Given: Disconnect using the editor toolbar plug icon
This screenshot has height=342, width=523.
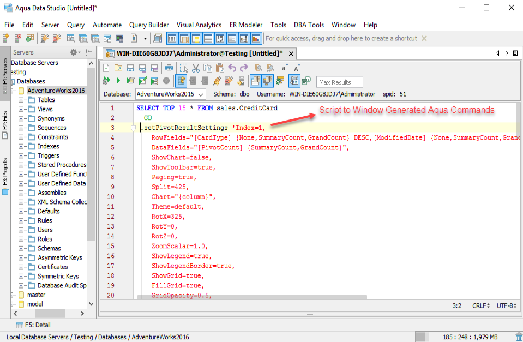Looking at the screenshot, I should pyautogui.click(x=229, y=80).
